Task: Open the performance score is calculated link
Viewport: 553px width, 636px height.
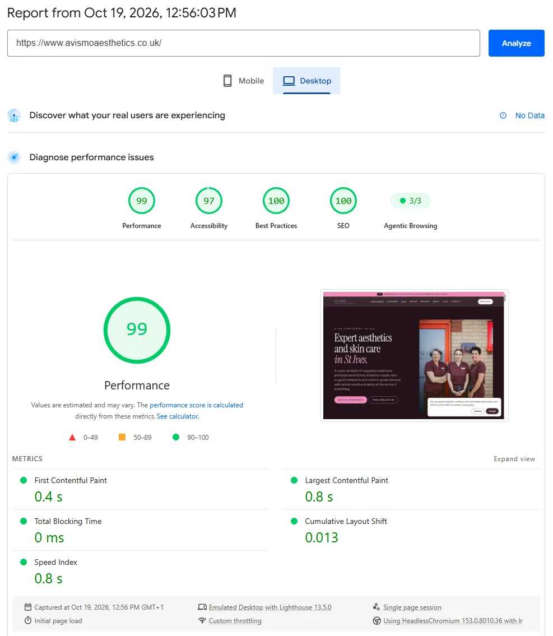Action: click(x=196, y=405)
